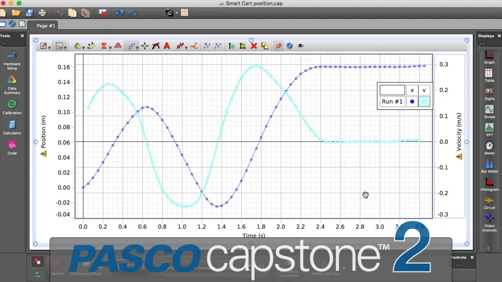Select the Table display
Screen dimensions: 502x282
click(x=489, y=75)
